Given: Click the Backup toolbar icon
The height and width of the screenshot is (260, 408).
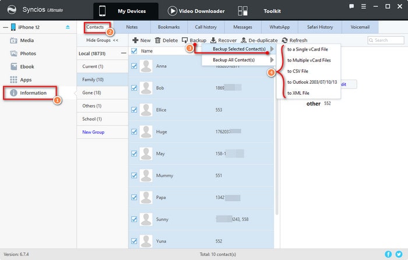Looking at the screenshot, I should pyautogui.click(x=185, y=40).
